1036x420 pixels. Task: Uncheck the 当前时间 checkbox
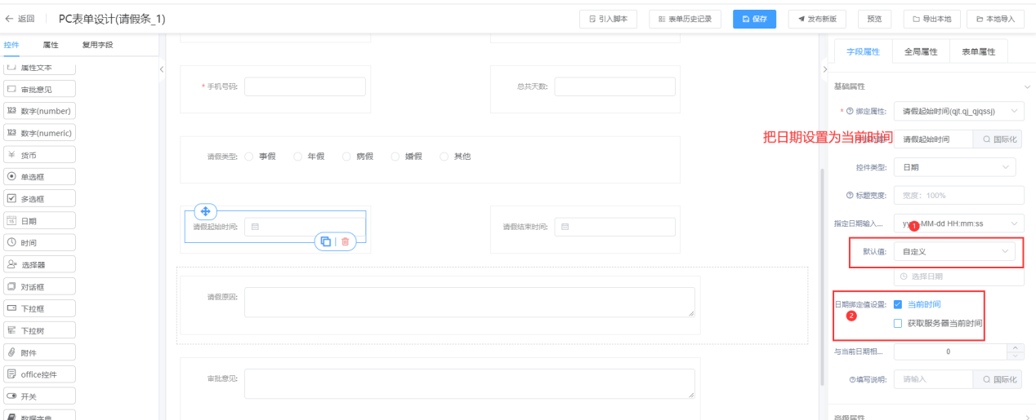pos(898,304)
